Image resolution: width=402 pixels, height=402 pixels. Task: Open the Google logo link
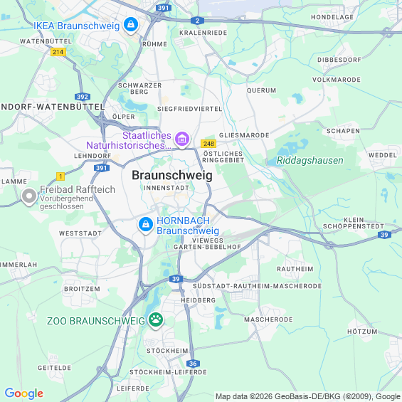click(24, 393)
